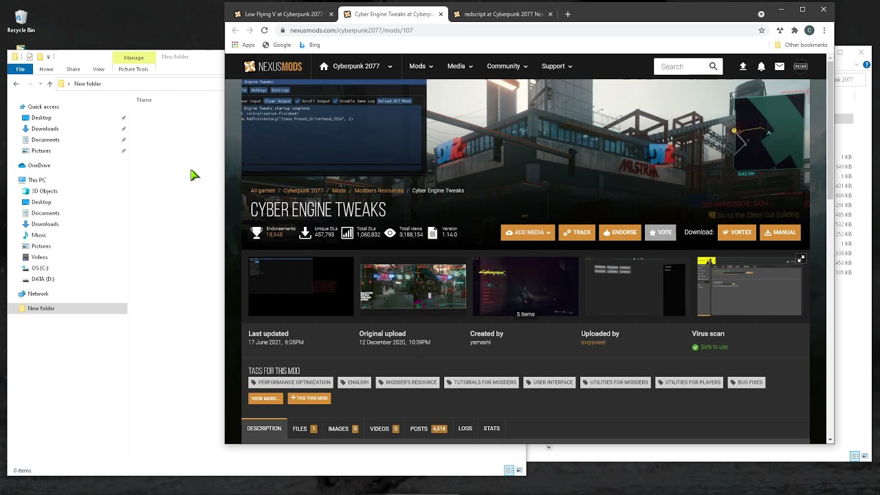The width and height of the screenshot is (880, 495).
Task: Open the Cyberpunk logo thumbnail with 5 items
Action: [x=525, y=286]
